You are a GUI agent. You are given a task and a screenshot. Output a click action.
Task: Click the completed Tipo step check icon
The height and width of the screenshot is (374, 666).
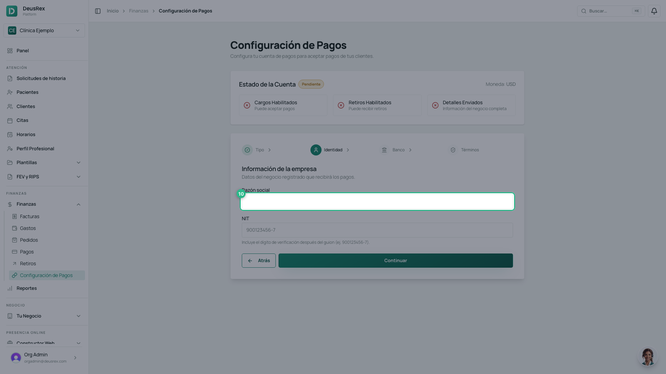(247, 150)
